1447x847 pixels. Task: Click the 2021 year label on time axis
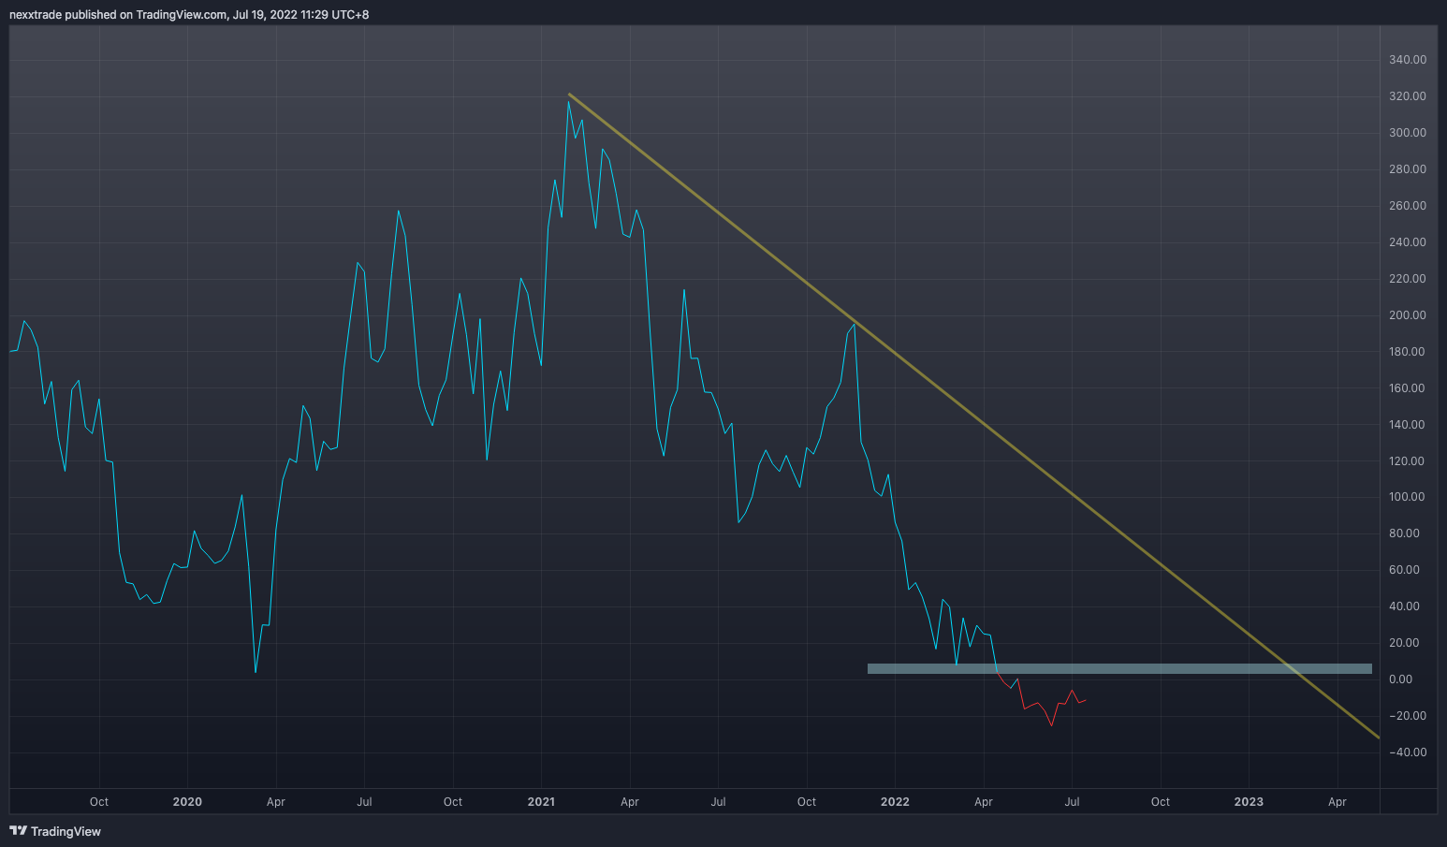(541, 802)
